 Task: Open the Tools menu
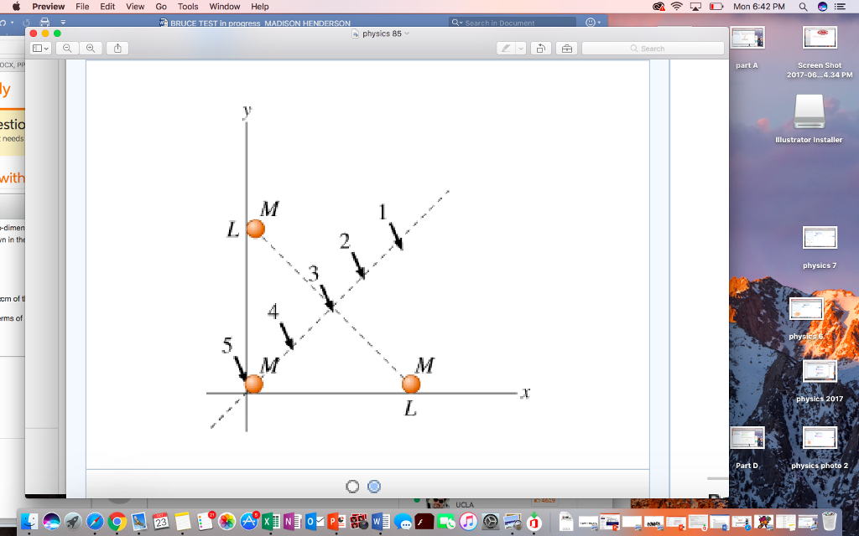pyautogui.click(x=187, y=6)
